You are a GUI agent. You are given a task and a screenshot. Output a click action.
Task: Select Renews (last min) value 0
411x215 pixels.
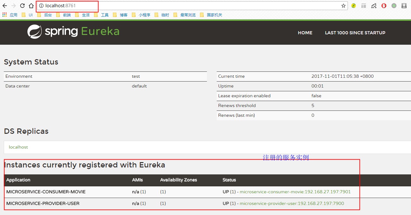tap(313, 115)
